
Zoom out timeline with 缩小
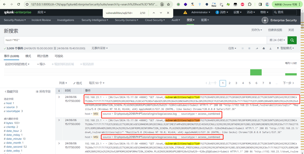(x=41, y=64)
